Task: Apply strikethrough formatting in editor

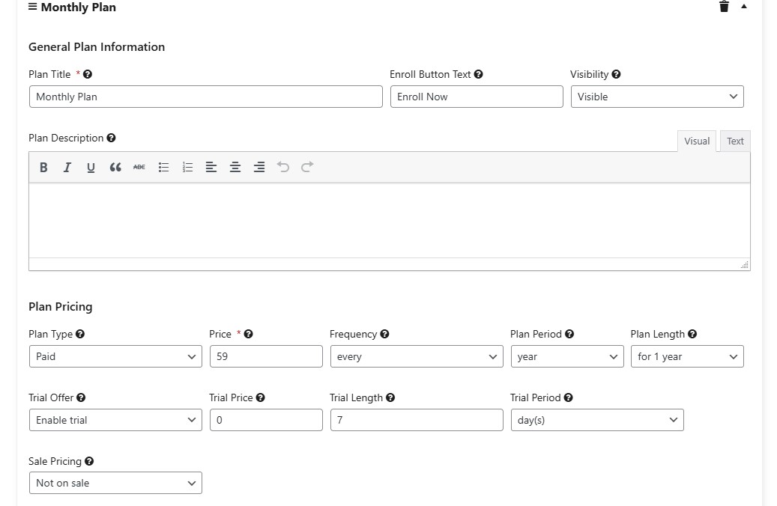Action: pos(139,168)
